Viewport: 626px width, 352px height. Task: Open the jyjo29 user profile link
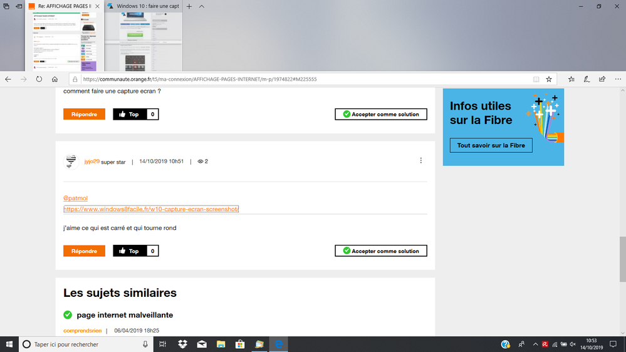pyautogui.click(x=92, y=161)
